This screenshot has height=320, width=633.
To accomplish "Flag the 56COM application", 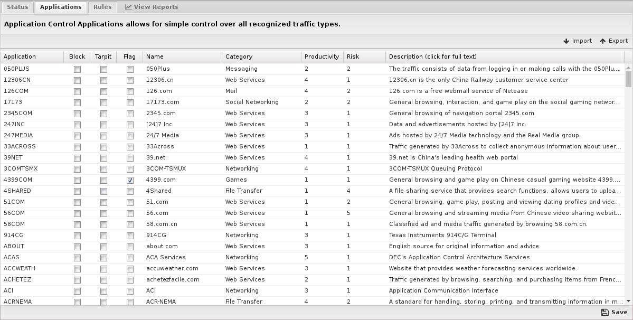I will pyautogui.click(x=130, y=214).
